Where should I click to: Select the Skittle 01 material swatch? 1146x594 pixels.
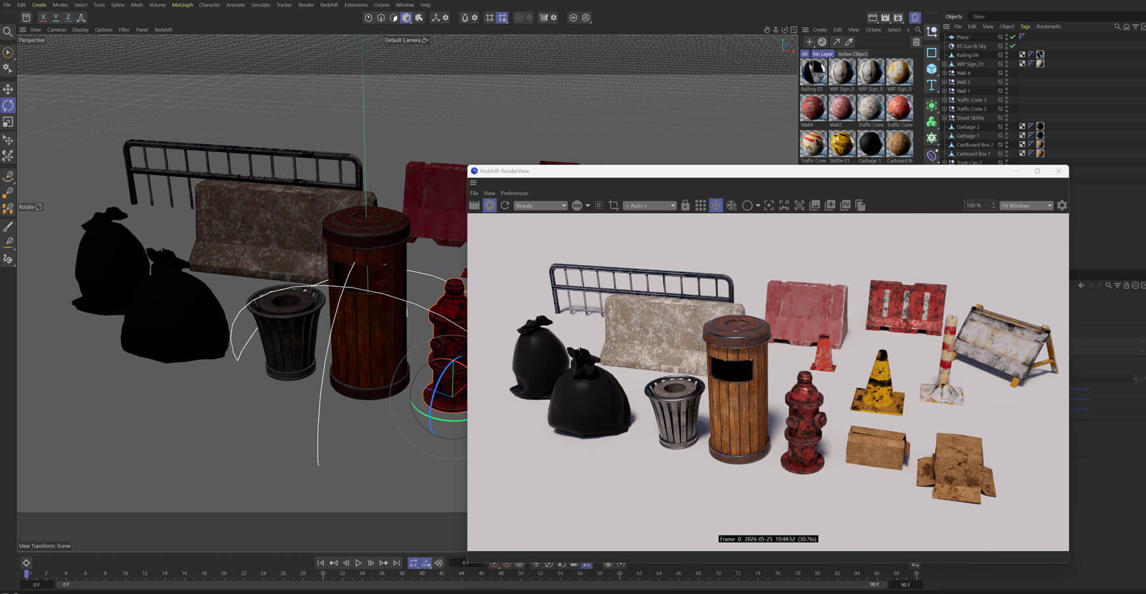tap(842, 143)
